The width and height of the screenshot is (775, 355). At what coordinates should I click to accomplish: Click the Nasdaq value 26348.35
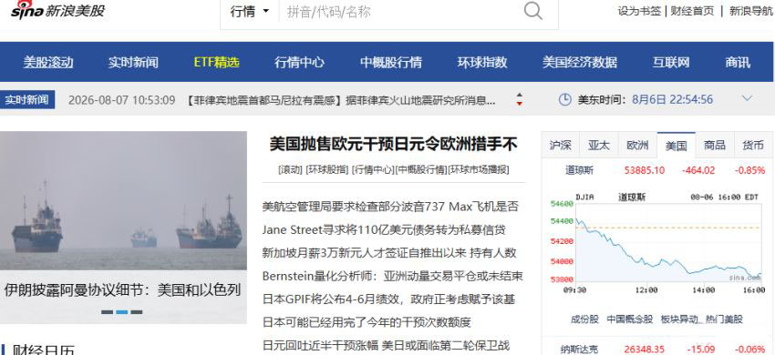click(644, 349)
